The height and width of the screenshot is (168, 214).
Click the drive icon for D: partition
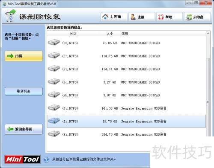point(54,43)
